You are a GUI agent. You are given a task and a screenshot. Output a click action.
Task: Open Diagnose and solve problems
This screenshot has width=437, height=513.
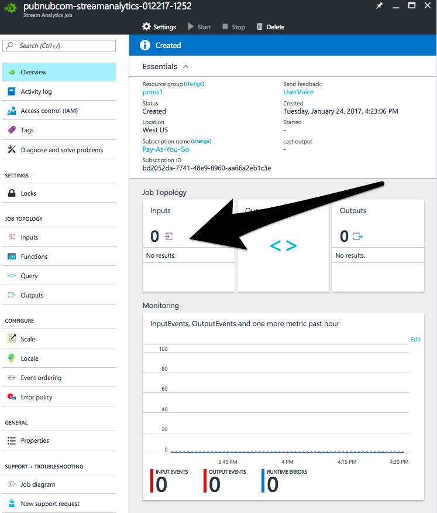pyautogui.click(x=59, y=150)
